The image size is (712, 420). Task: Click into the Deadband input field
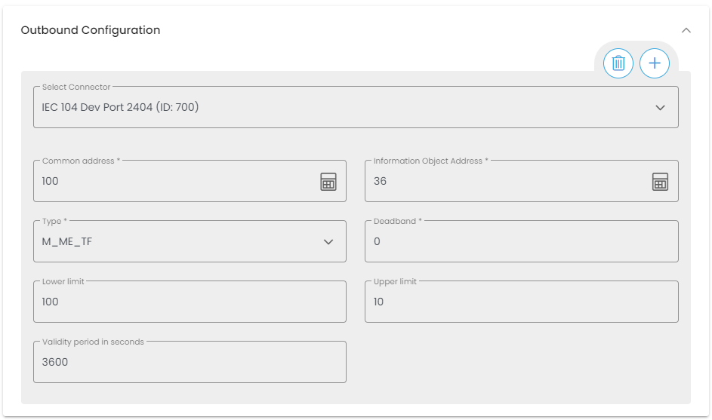click(x=521, y=242)
